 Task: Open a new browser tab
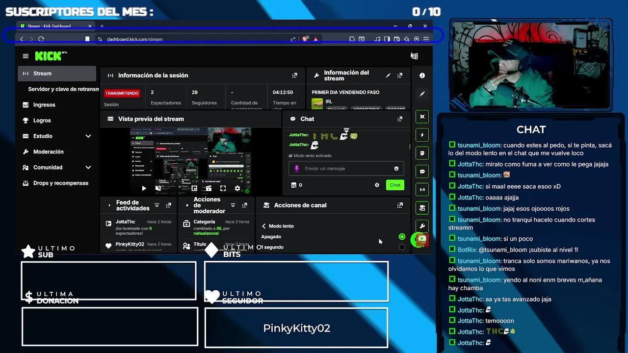102,26
